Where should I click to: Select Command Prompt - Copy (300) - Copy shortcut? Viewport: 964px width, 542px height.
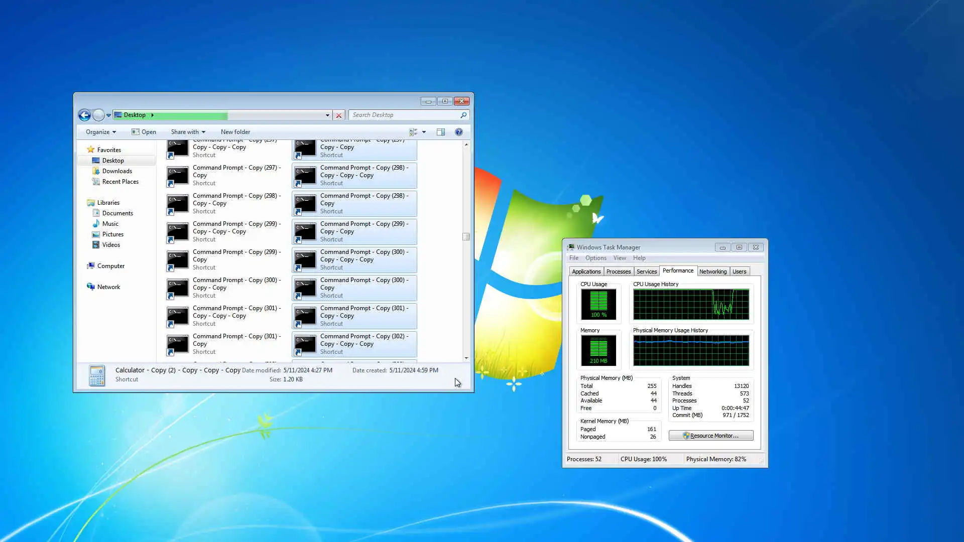pos(354,288)
